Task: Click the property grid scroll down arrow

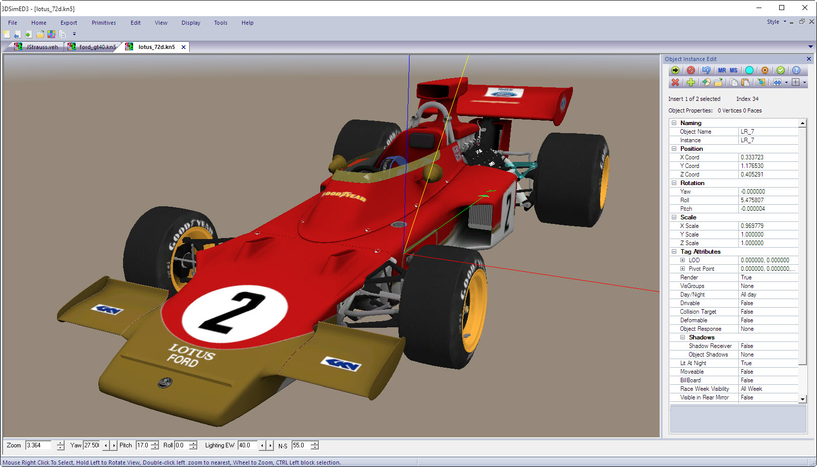Action: (802, 399)
